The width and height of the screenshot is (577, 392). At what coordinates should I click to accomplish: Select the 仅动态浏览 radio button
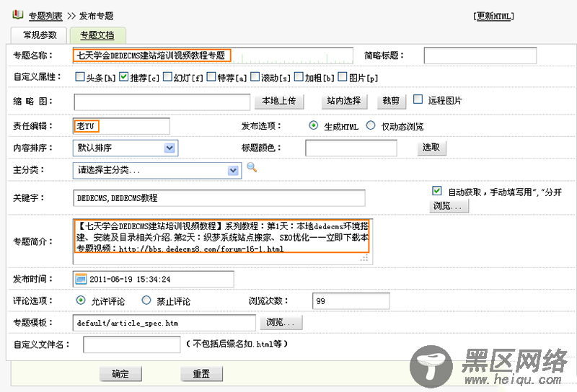(371, 125)
